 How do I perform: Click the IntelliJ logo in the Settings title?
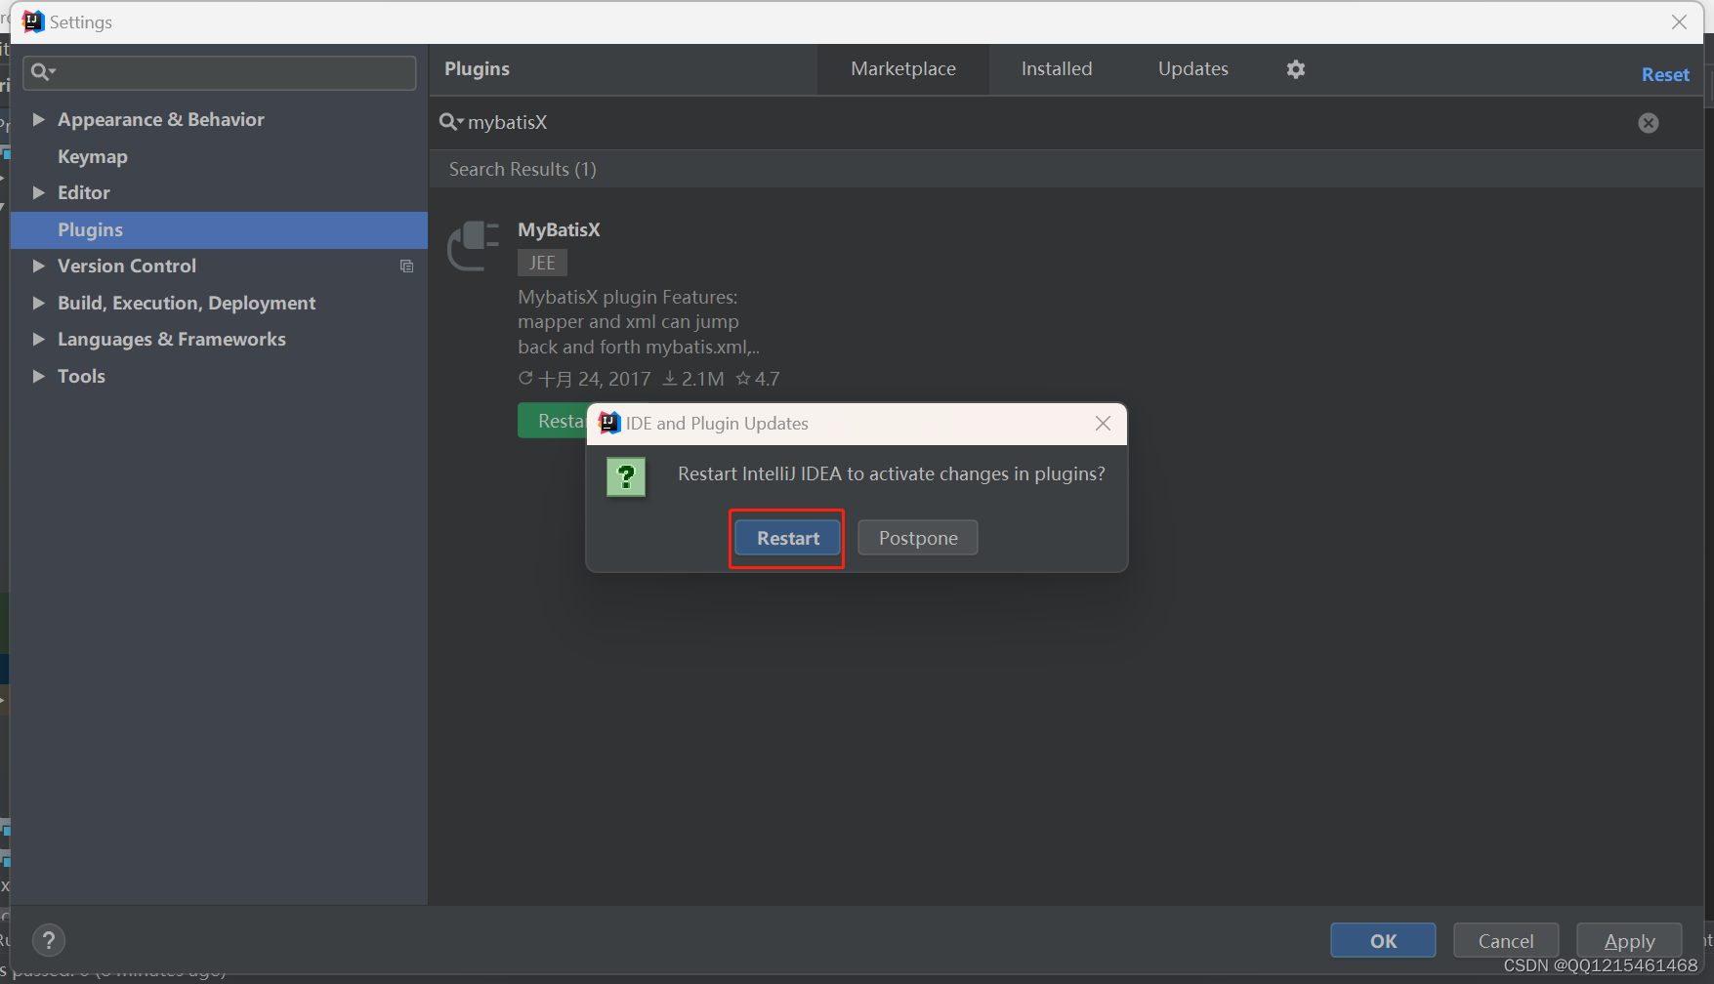click(x=33, y=21)
